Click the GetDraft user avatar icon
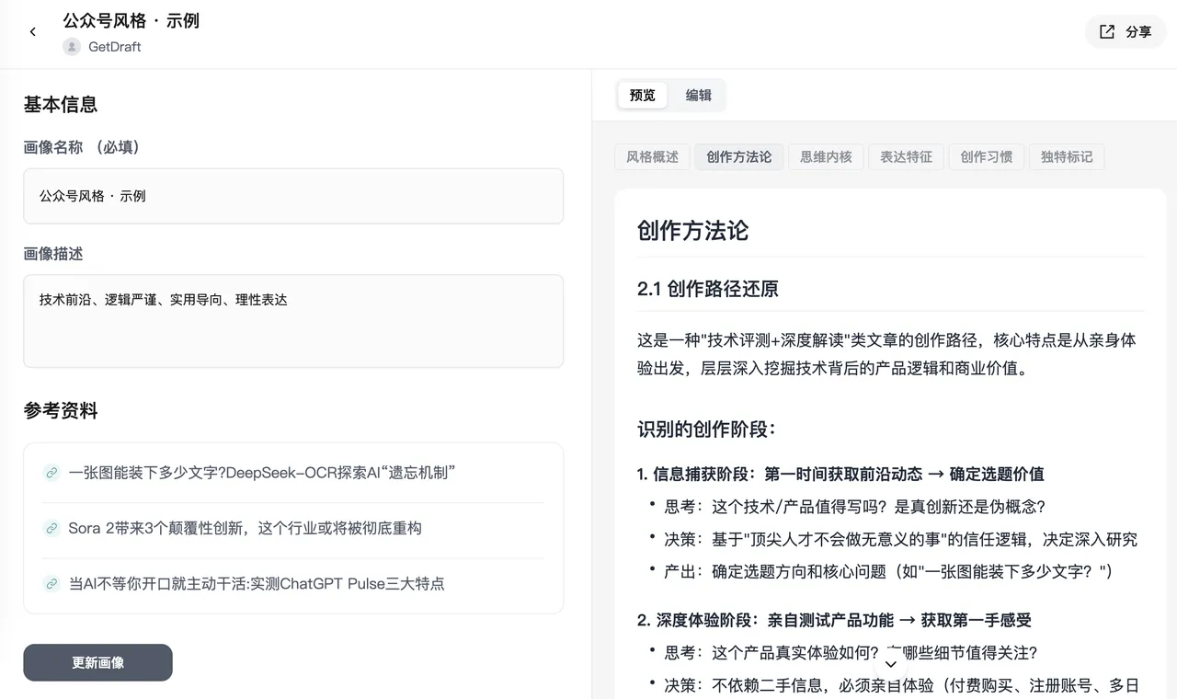Image resolution: width=1177 pixels, height=699 pixels. click(72, 47)
